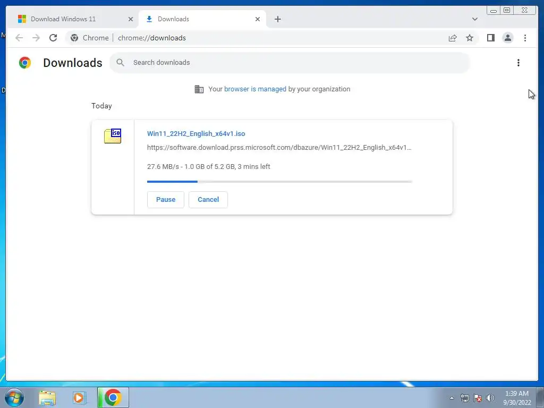544x408 pixels.
Task: Click the 'Today' date heading
Action: point(101,106)
